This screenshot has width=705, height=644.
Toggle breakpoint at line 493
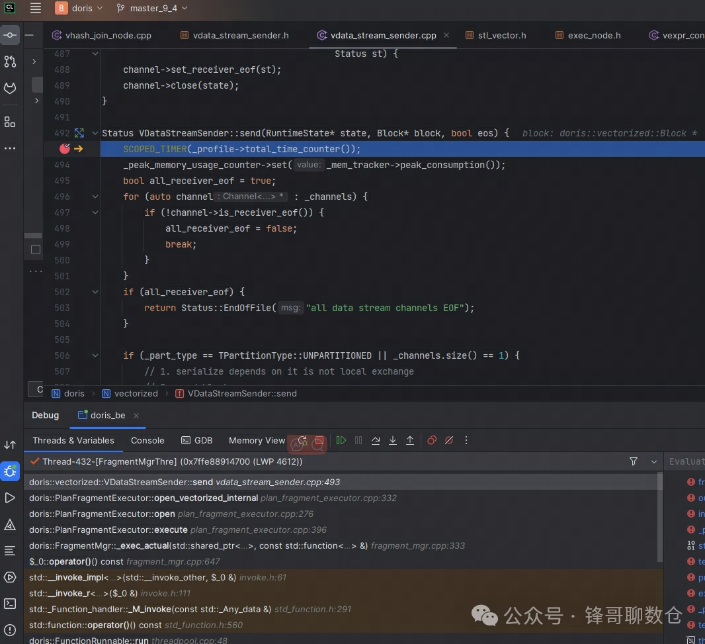(x=65, y=148)
